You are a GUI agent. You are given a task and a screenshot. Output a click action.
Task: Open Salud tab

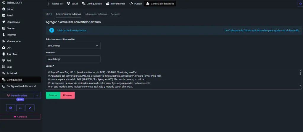[72, 4]
